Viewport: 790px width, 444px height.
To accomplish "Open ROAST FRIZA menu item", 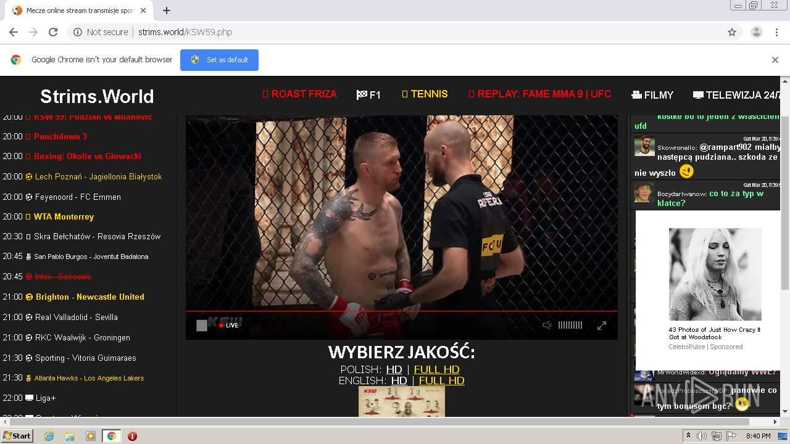I will 299,94.
